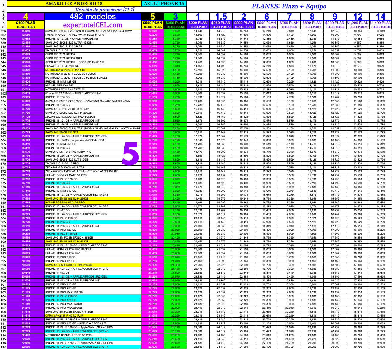Select the XIAOMI 2201123G 12 cell

tap(93, 50)
